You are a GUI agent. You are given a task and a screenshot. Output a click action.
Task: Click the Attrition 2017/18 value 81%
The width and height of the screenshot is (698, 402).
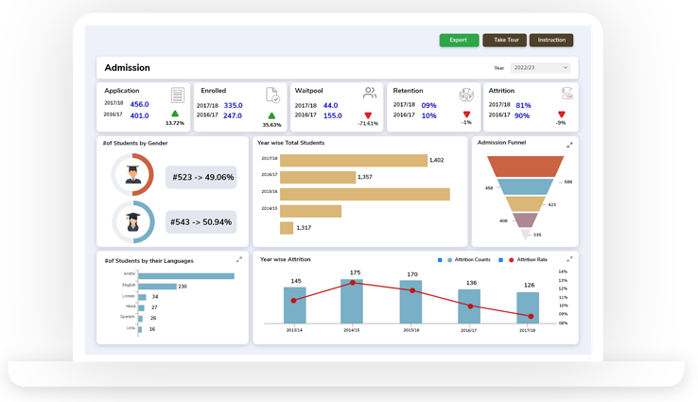point(523,106)
